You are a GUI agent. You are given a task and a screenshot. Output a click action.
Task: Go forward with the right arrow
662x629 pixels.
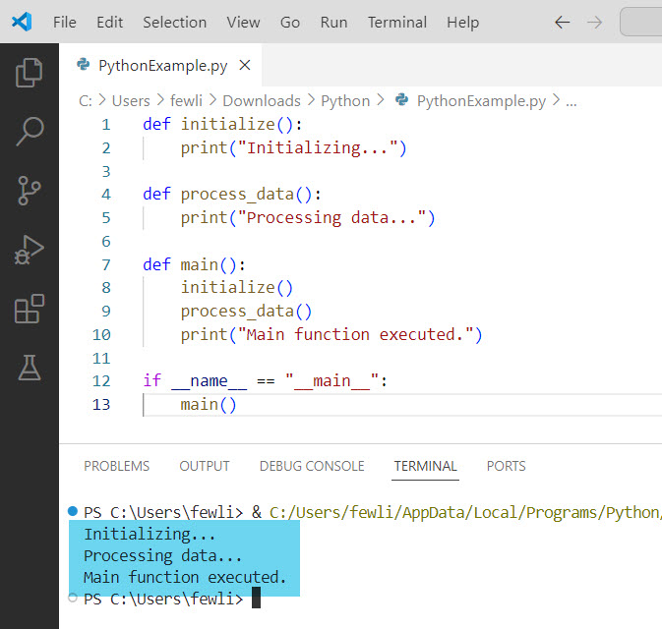[x=594, y=23]
